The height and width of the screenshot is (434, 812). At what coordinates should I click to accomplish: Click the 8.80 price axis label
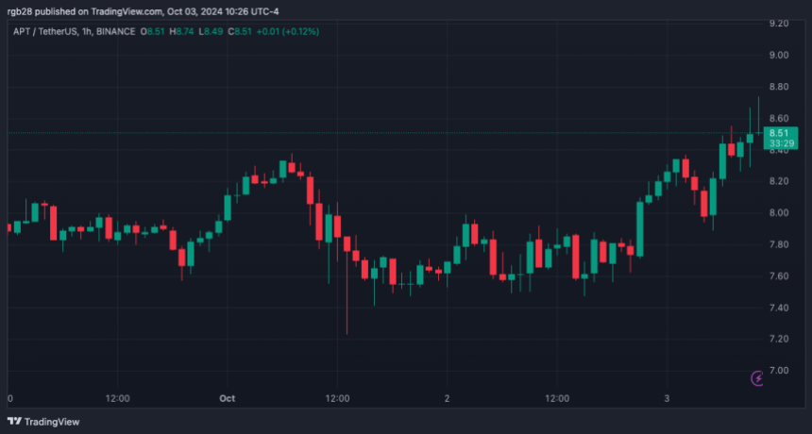[778, 87]
